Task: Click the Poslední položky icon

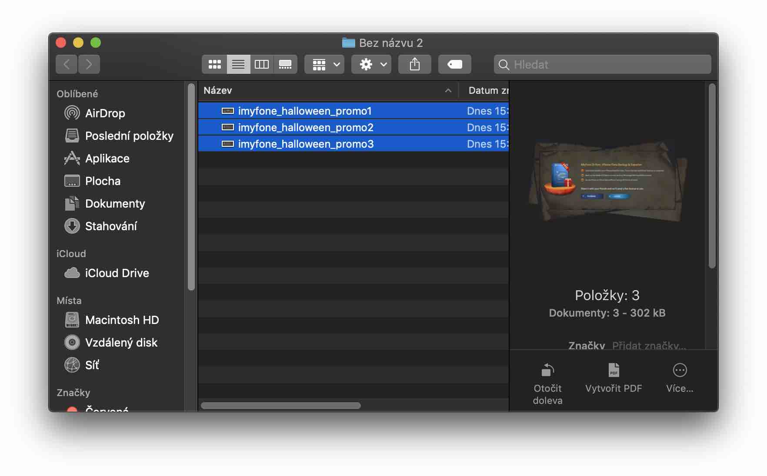Action: point(72,136)
